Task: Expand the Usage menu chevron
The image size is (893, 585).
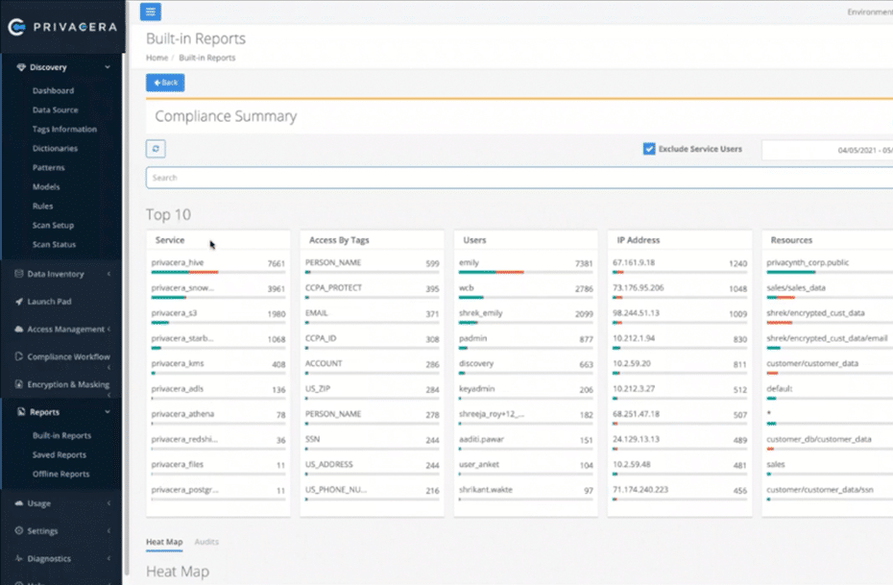Action: (x=109, y=503)
